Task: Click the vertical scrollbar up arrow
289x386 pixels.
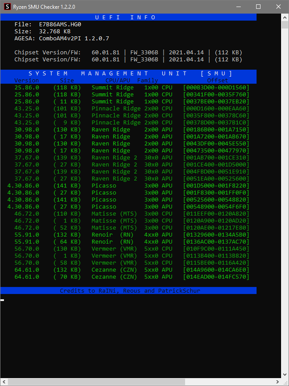Action: click(285, 17)
